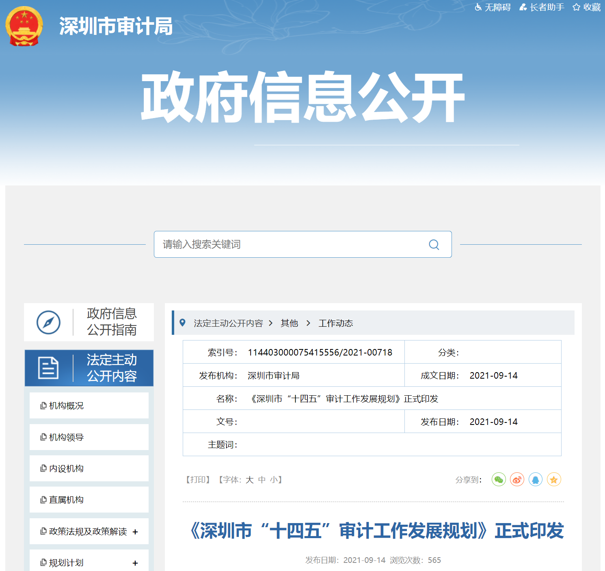Enable 无障碍 accessibility mode
The height and width of the screenshot is (571, 605).
(x=493, y=7)
